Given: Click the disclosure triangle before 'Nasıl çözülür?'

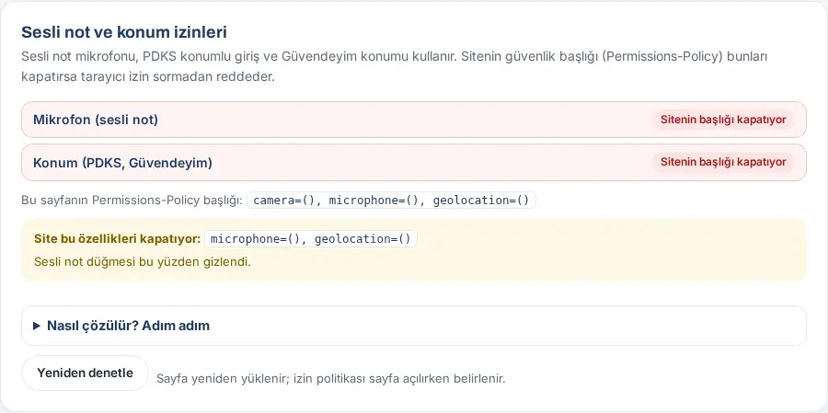Looking at the screenshot, I should 37,326.
